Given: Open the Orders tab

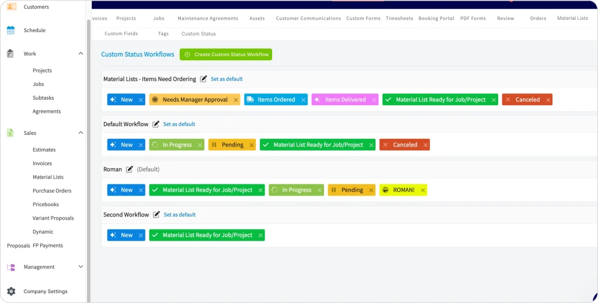Looking at the screenshot, I should click(538, 18).
